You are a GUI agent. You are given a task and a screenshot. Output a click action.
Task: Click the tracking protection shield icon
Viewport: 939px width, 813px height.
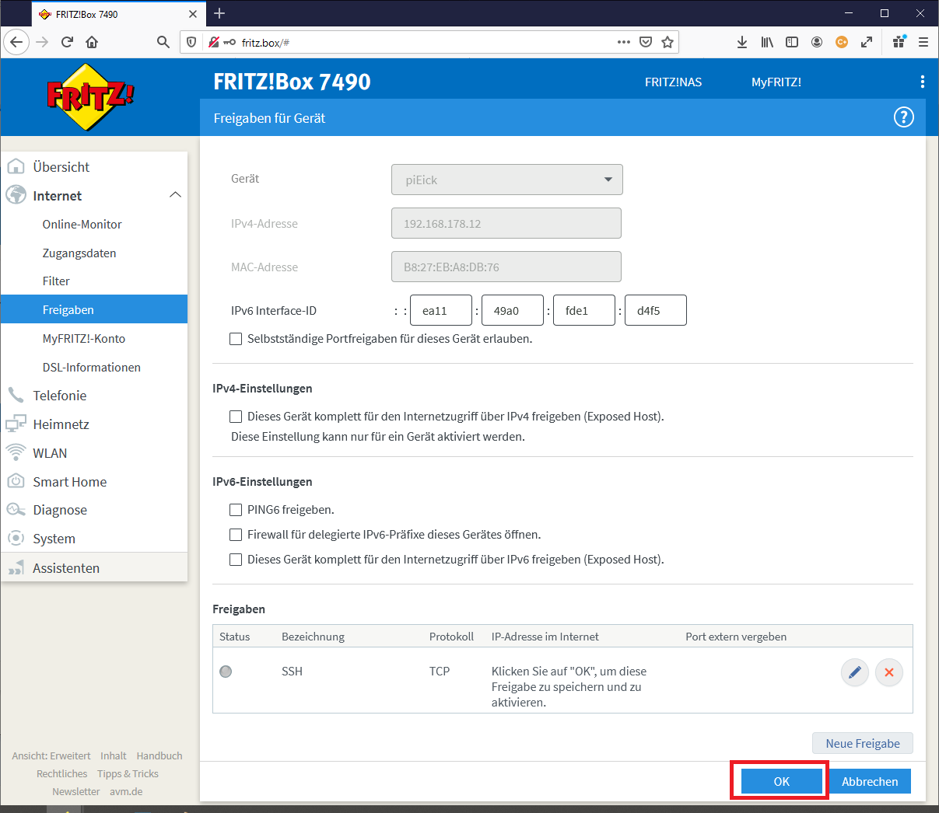(x=191, y=42)
